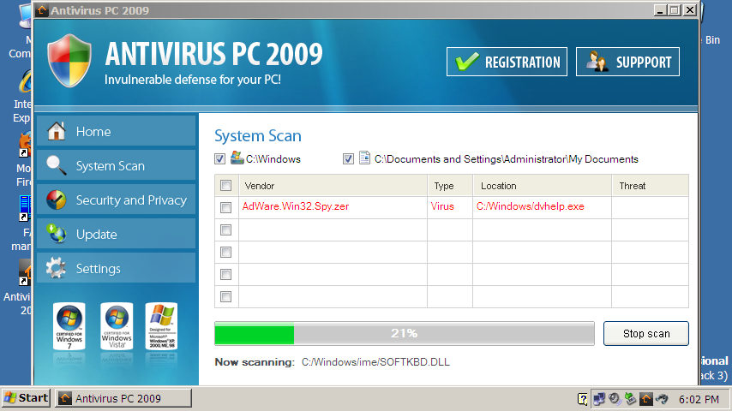Click the Designed for Windows XP badge
Screen dimensions: 732x411
point(161,326)
